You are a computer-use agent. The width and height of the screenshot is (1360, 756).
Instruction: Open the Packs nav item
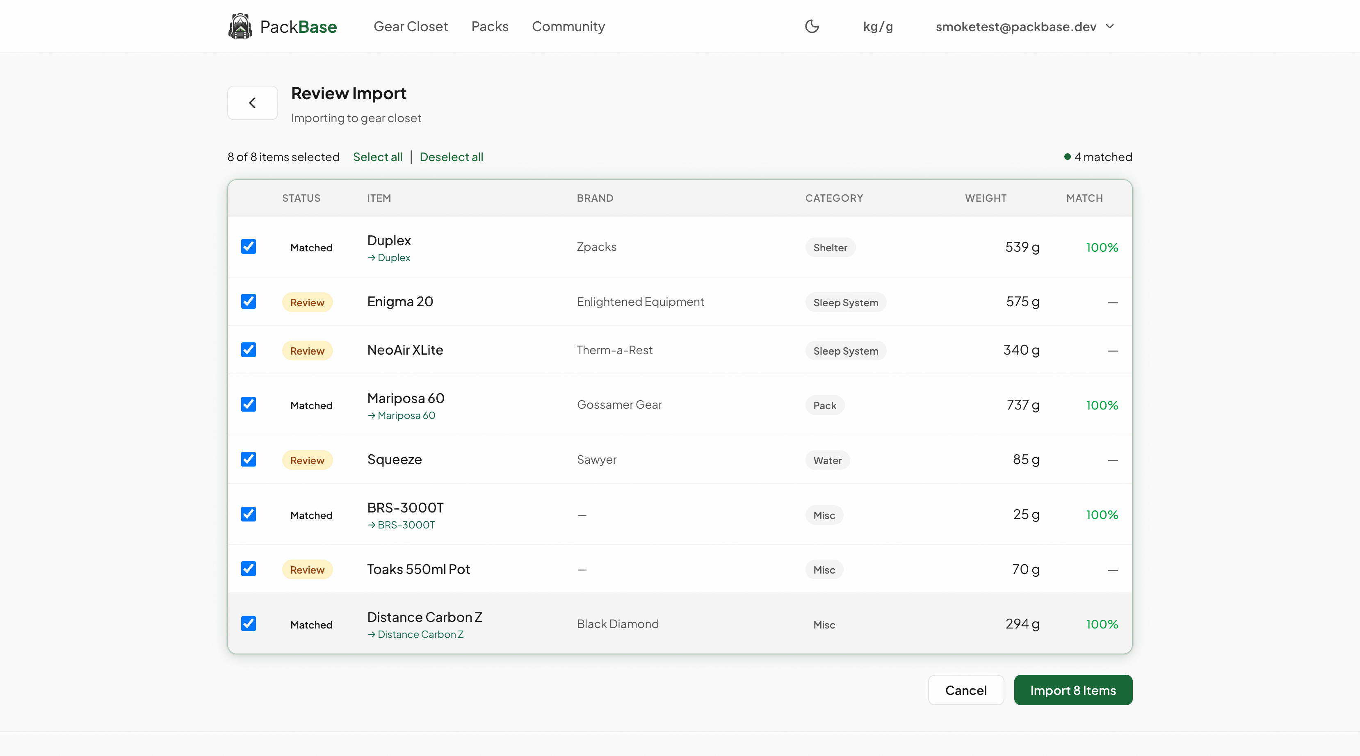click(489, 26)
